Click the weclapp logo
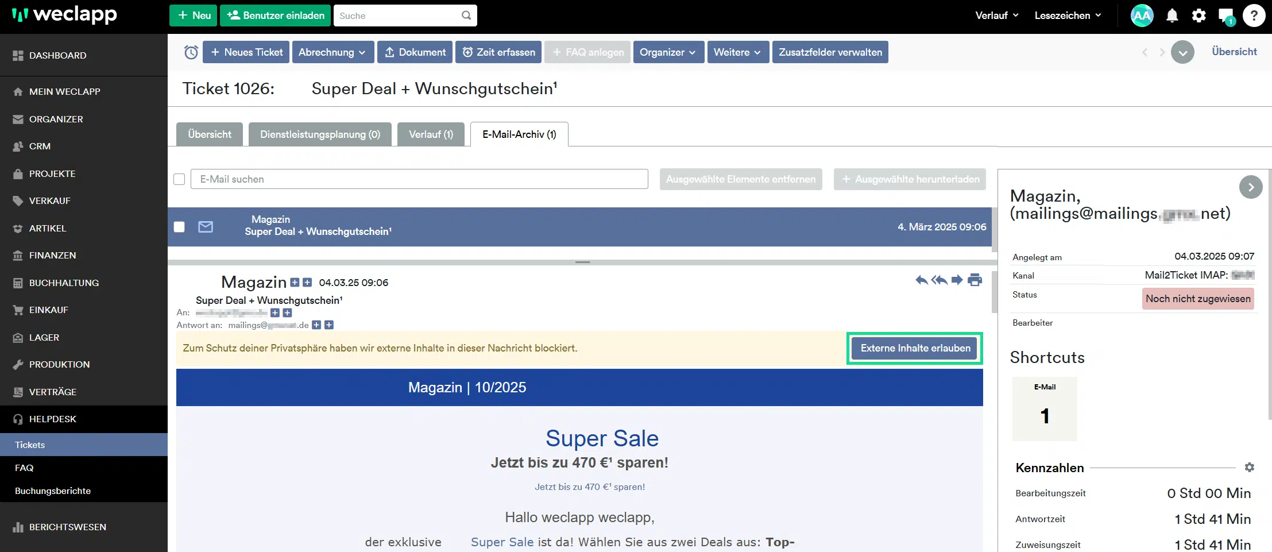The image size is (1272, 552). [64, 15]
